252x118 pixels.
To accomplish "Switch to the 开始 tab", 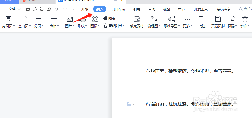I will (x=85, y=9).
